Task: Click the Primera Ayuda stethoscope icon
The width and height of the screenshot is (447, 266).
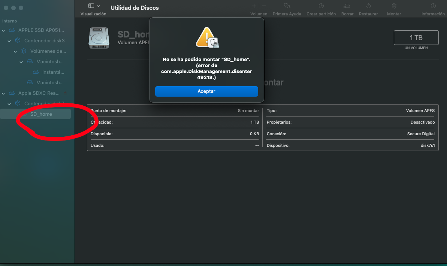Action: click(287, 6)
